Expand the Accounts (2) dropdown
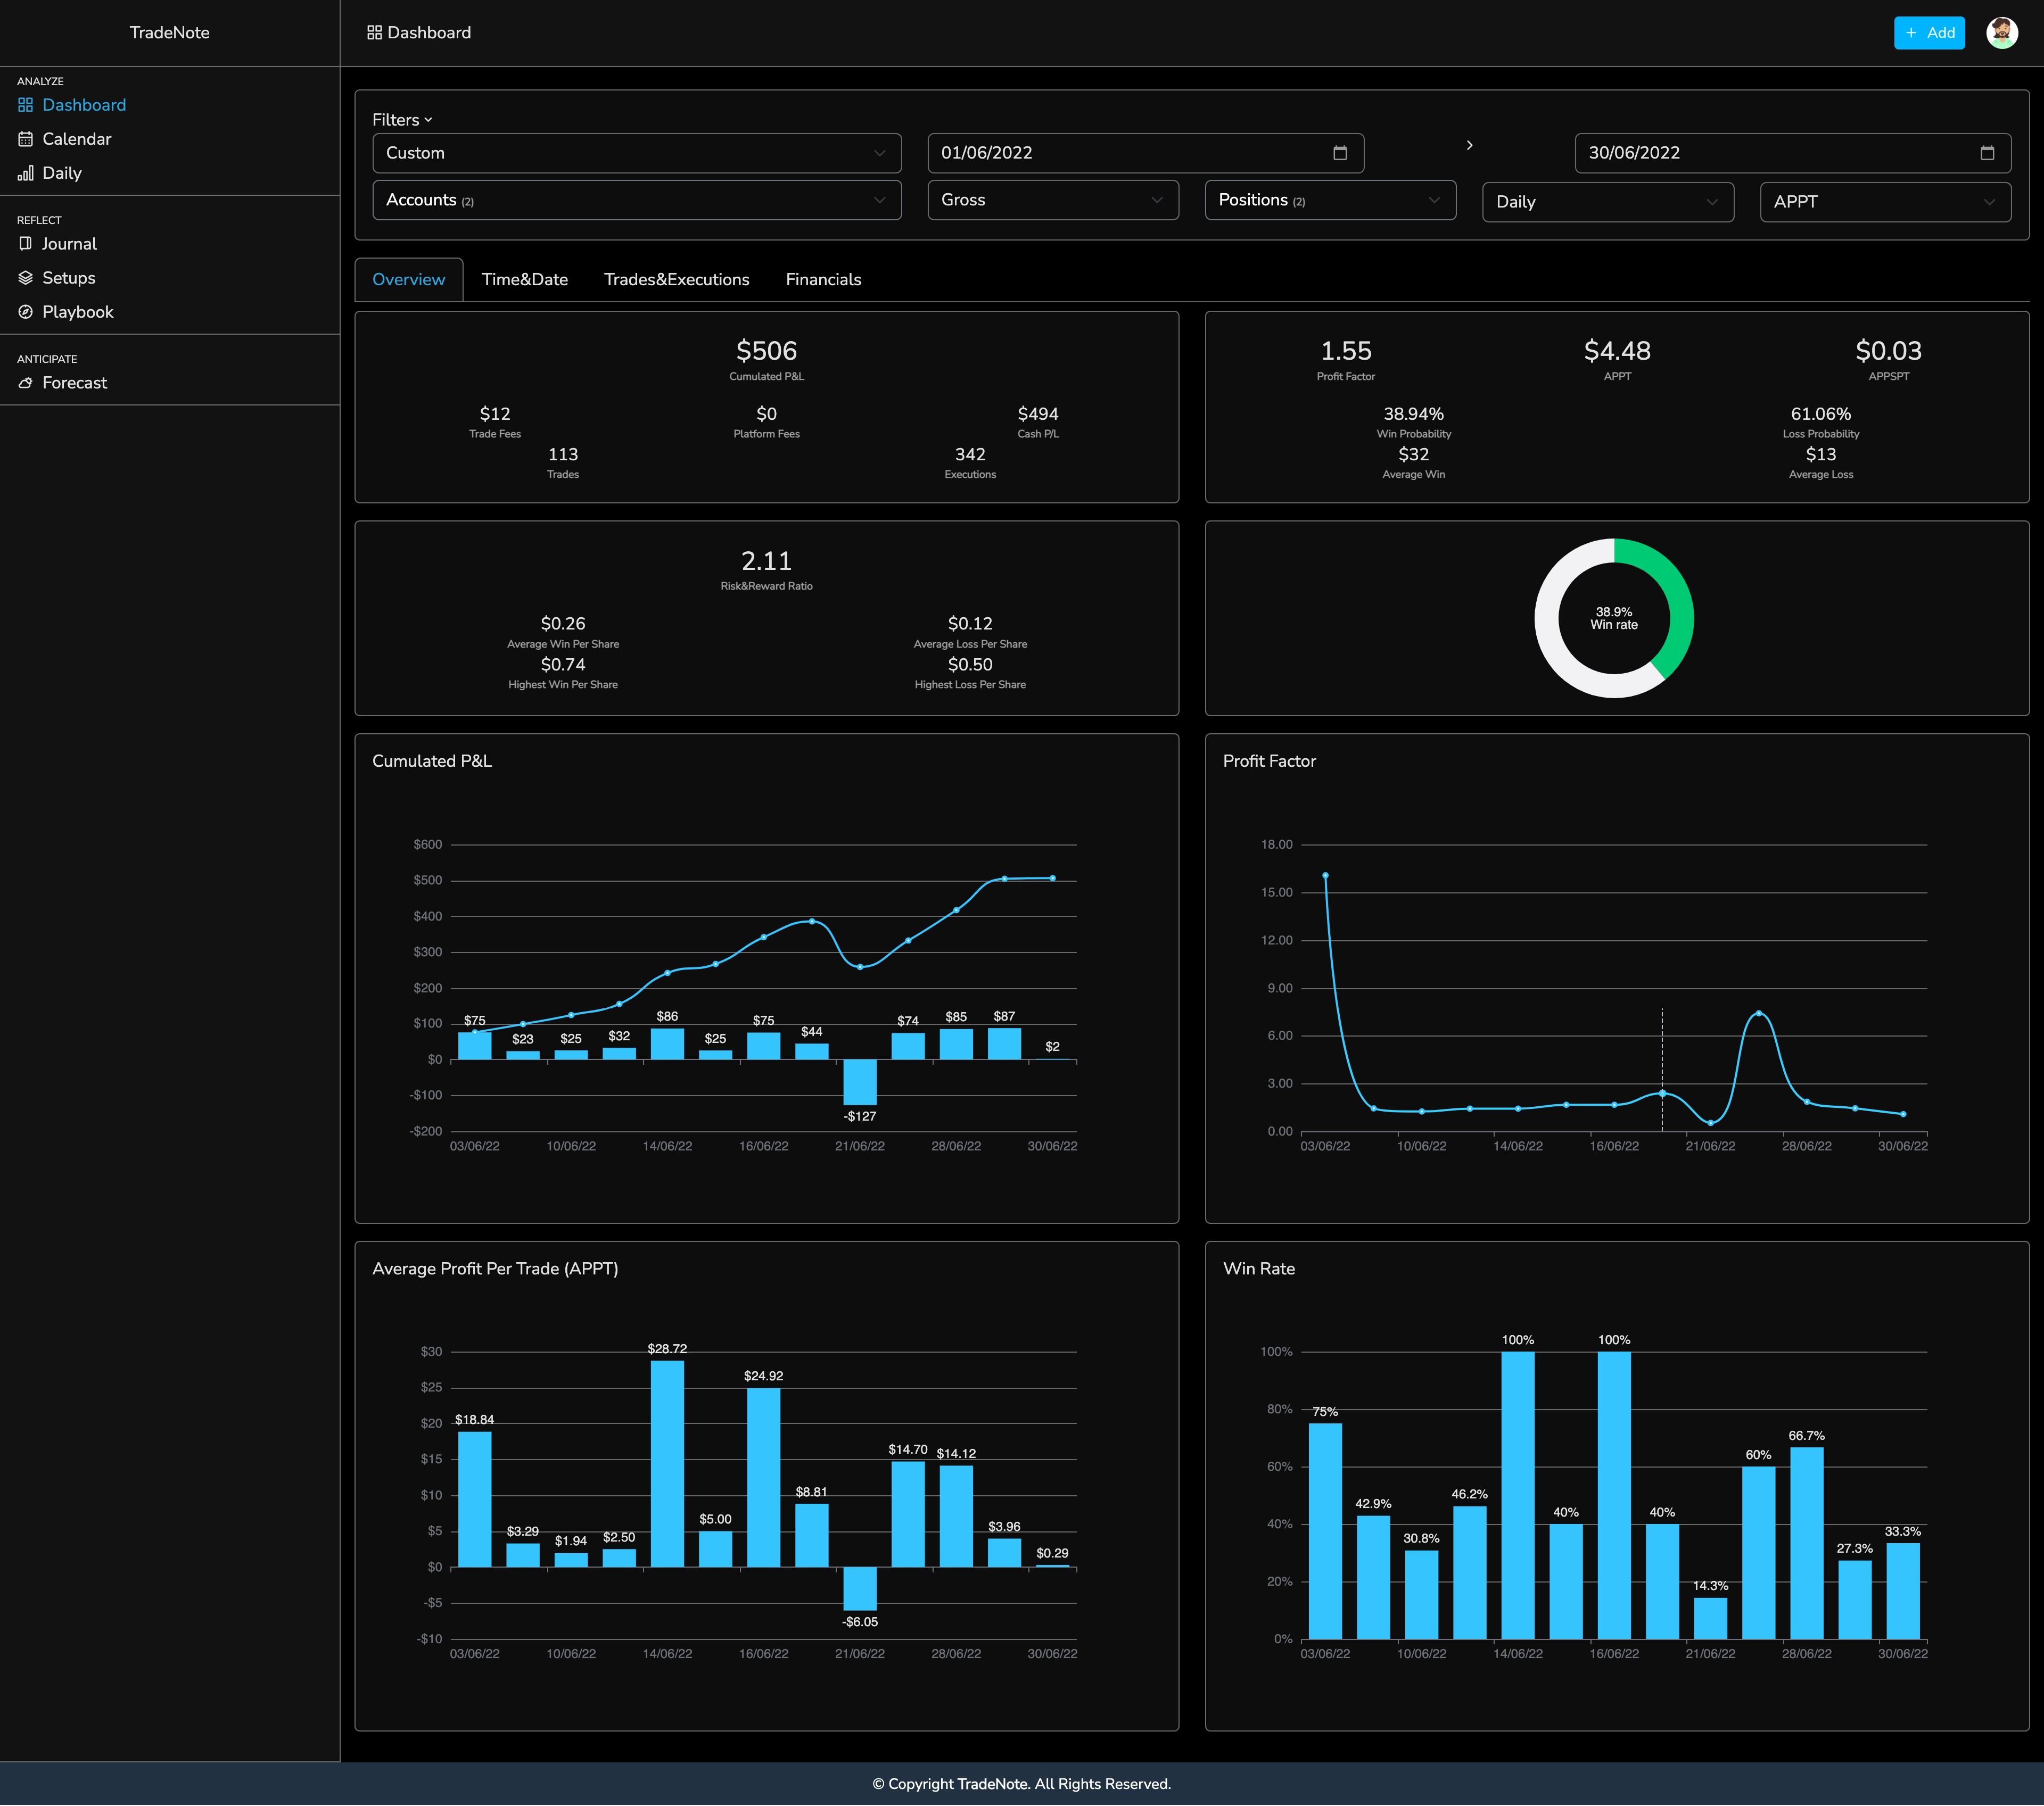2044x1806 pixels. 636,200
